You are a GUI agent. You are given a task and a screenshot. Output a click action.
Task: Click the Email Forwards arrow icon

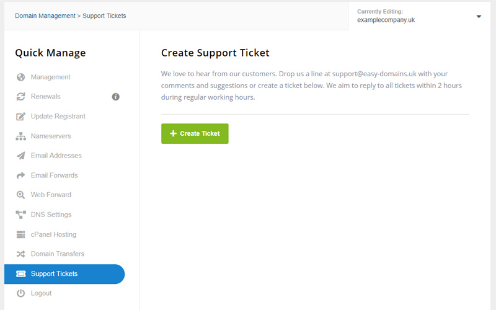(x=20, y=175)
